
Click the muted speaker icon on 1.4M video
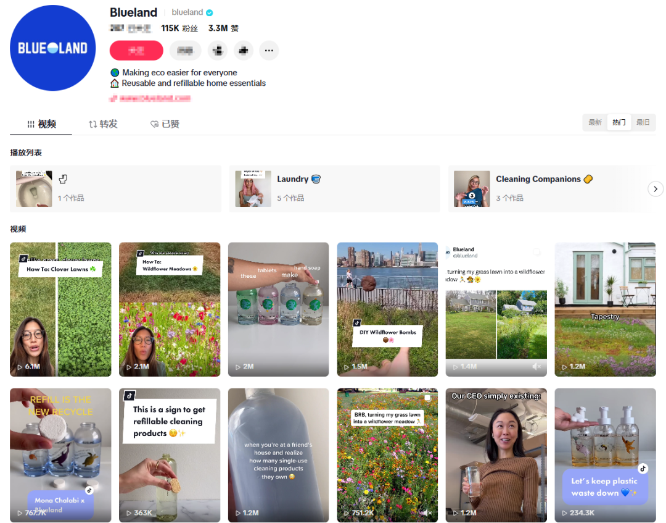tap(536, 367)
